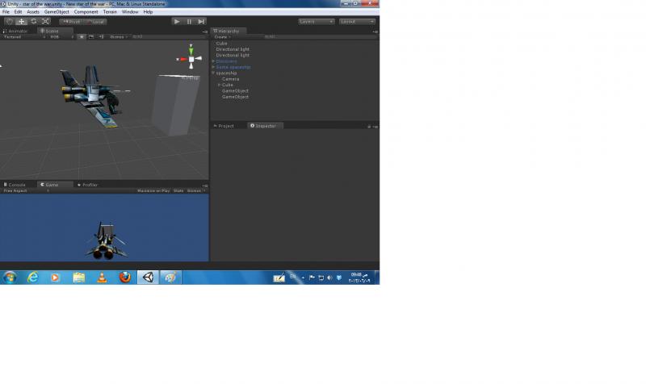The width and height of the screenshot is (646, 384).
Task: Select the second GameObject in Hierarchy
Action: coord(235,97)
